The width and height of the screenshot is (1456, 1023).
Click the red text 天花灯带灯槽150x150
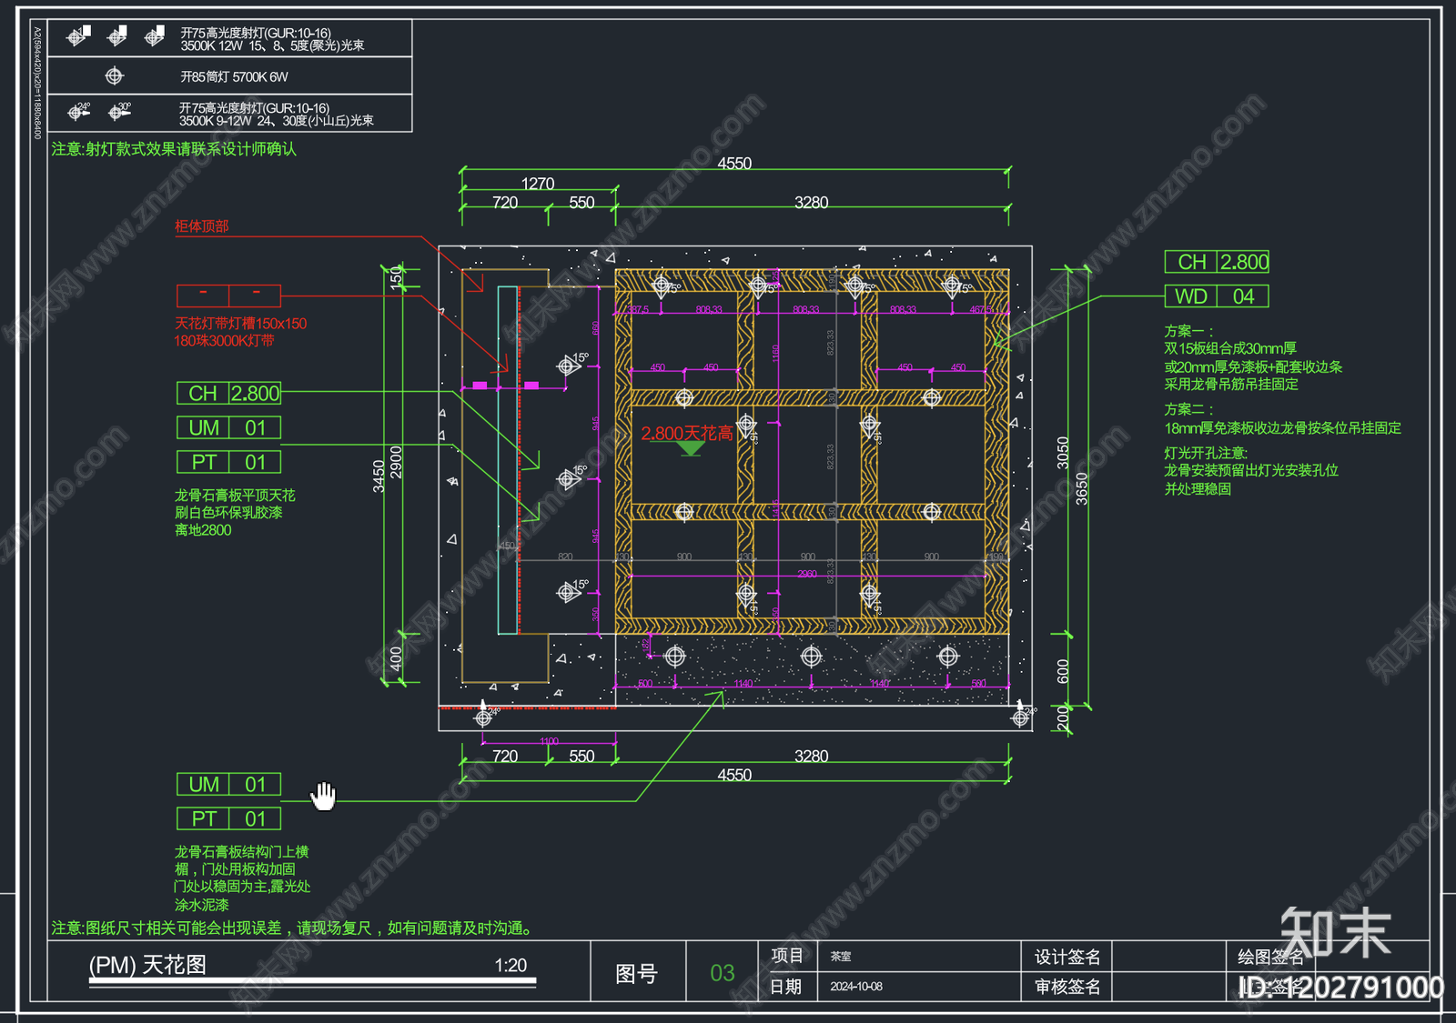click(x=240, y=324)
